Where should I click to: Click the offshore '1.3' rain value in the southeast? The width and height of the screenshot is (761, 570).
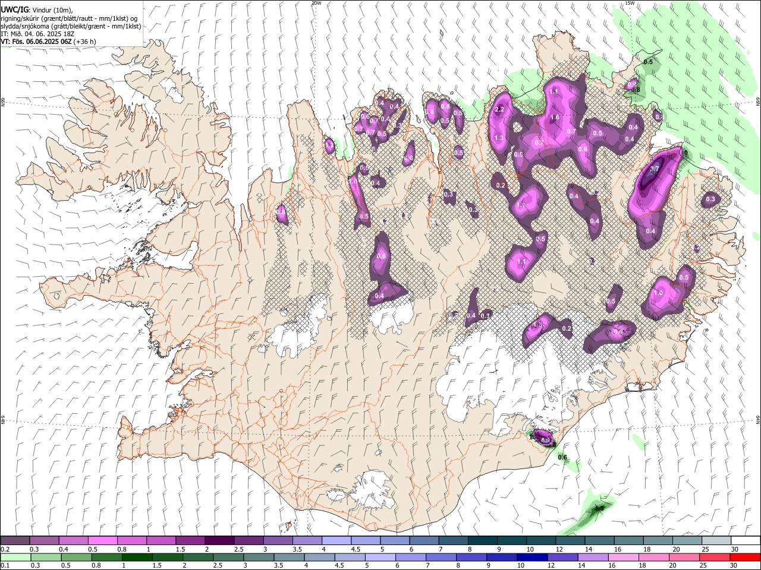click(599, 508)
